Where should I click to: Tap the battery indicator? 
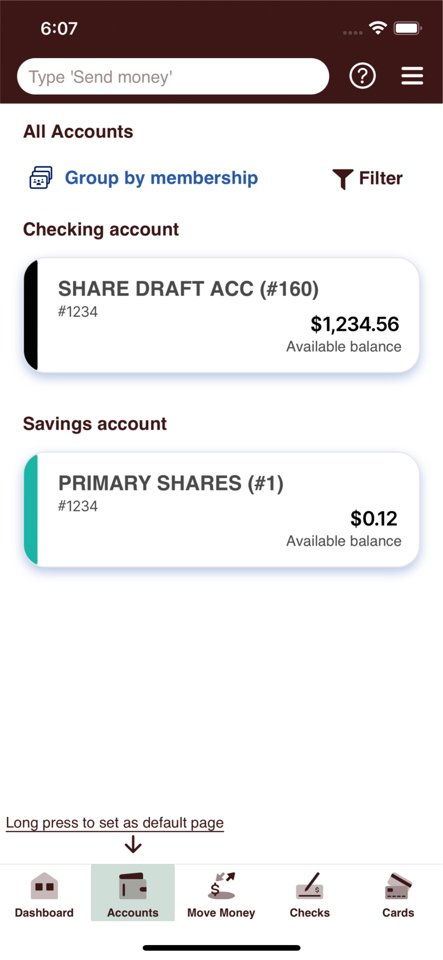(407, 28)
